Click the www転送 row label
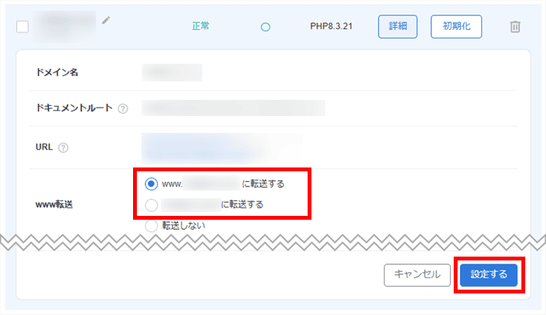This screenshot has width=546, height=315. pos(56,205)
